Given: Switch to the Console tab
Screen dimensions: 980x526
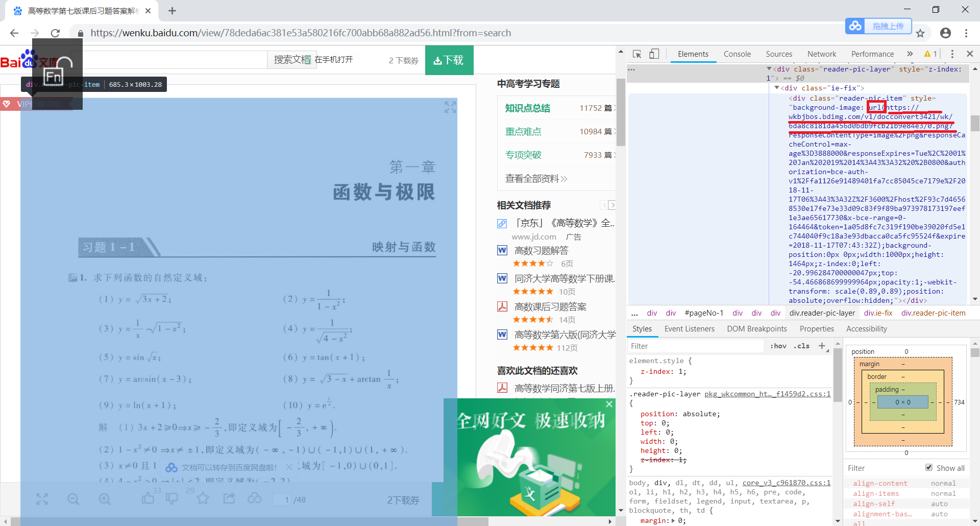Looking at the screenshot, I should (737, 54).
